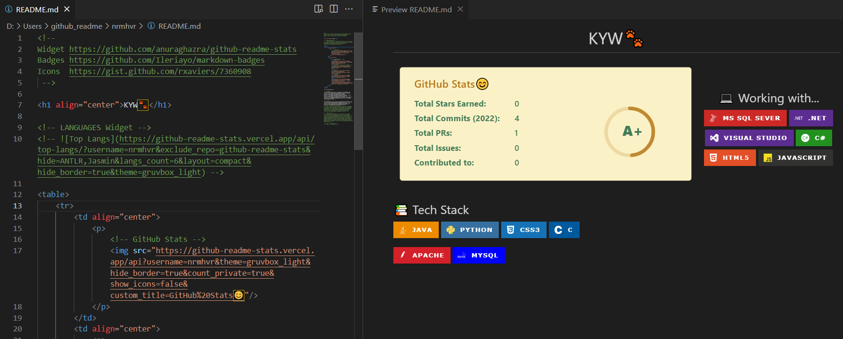Screen dimensions: 843x339
Task: Click line number 13 in gutter
Action: pyautogui.click(x=17, y=206)
